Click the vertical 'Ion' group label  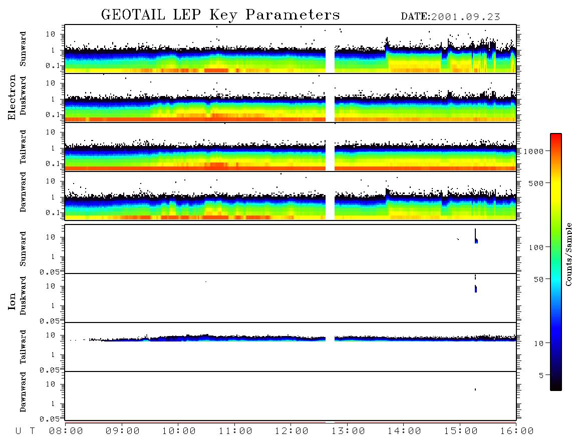click(12, 301)
